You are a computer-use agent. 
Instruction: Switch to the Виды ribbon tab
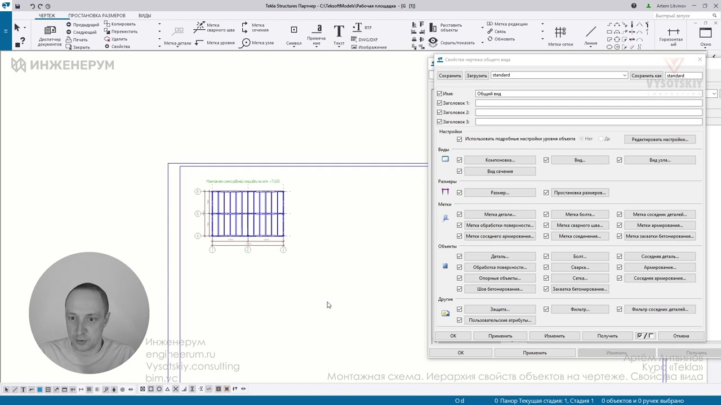tap(145, 16)
